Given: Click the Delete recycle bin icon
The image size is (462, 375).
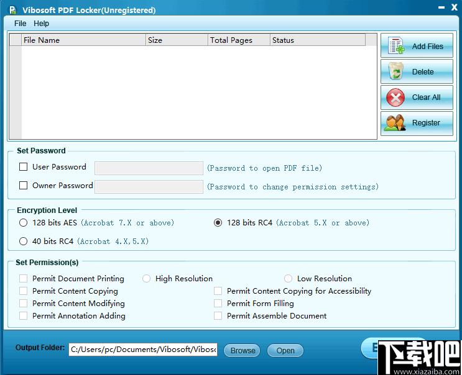Looking at the screenshot, I should [395, 71].
